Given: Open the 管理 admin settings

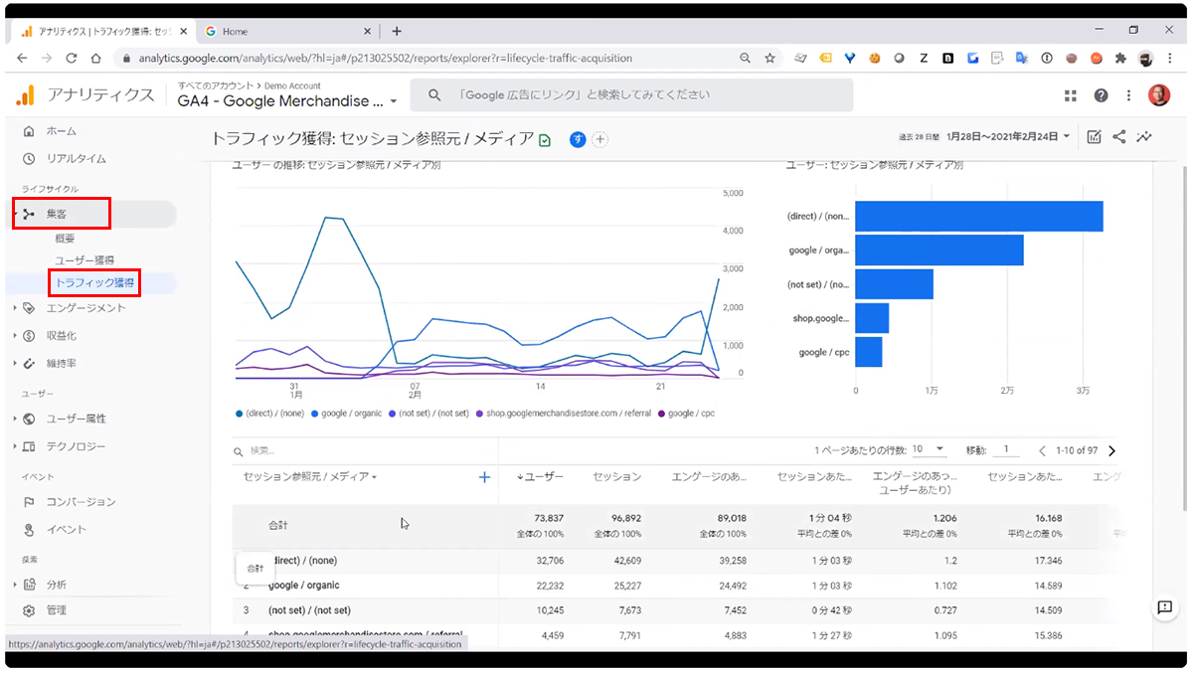Looking at the screenshot, I should coord(56,610).
